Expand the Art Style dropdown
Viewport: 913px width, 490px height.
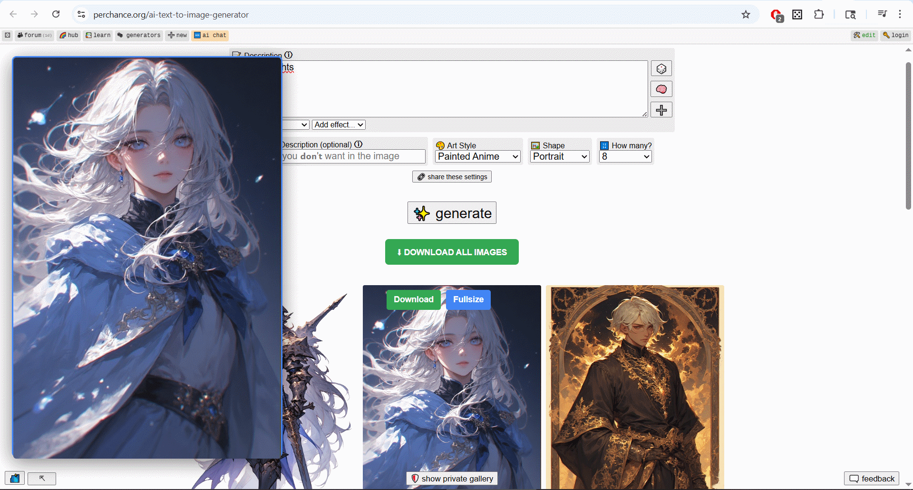coord(478,156)
